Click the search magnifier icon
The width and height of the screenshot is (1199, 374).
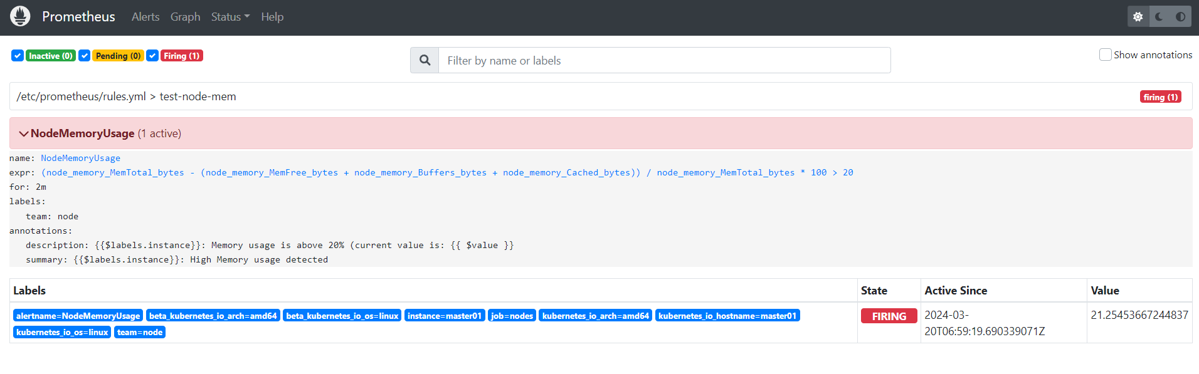click(x=425, y=60)
